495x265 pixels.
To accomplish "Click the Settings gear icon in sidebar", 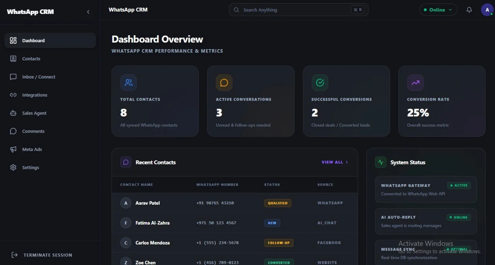I will tap(13, 168).
